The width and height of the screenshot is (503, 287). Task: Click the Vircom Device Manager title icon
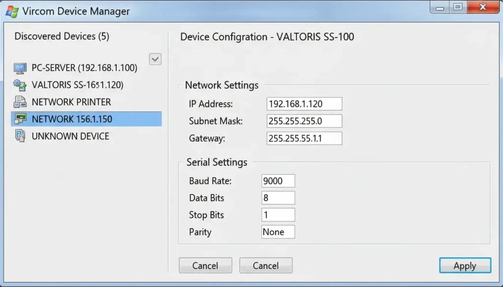[12, 11]
